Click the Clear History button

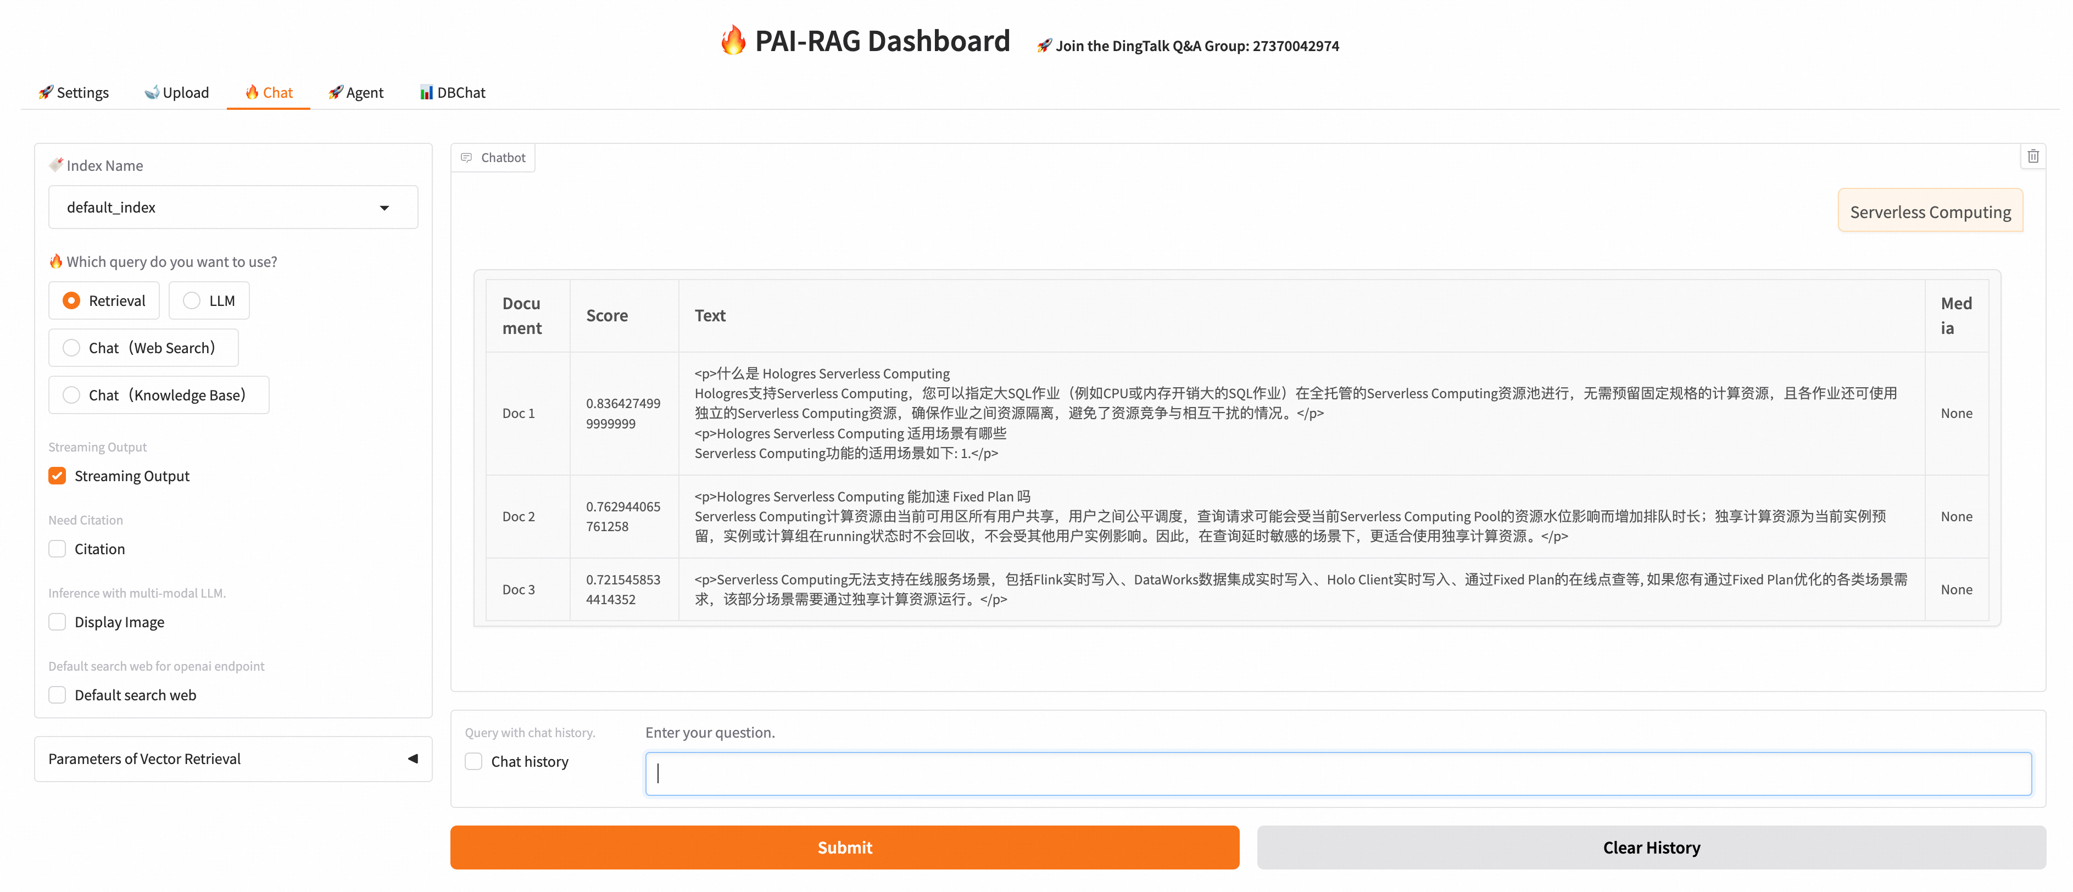(1651, 847)
